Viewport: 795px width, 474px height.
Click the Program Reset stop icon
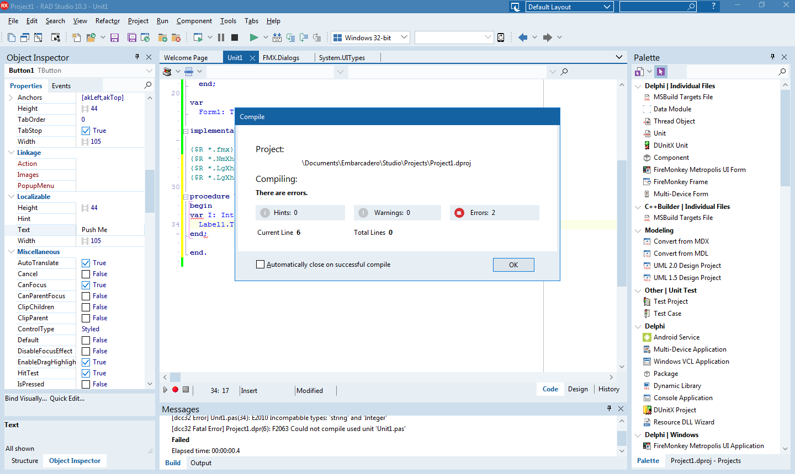coord(235,37)
